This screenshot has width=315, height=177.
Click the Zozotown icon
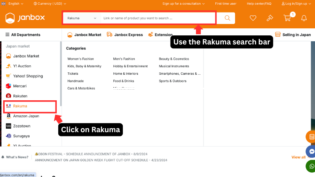[8, 126]
